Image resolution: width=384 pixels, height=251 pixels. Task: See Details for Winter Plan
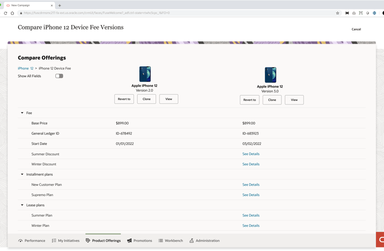[x=251, y=226]
